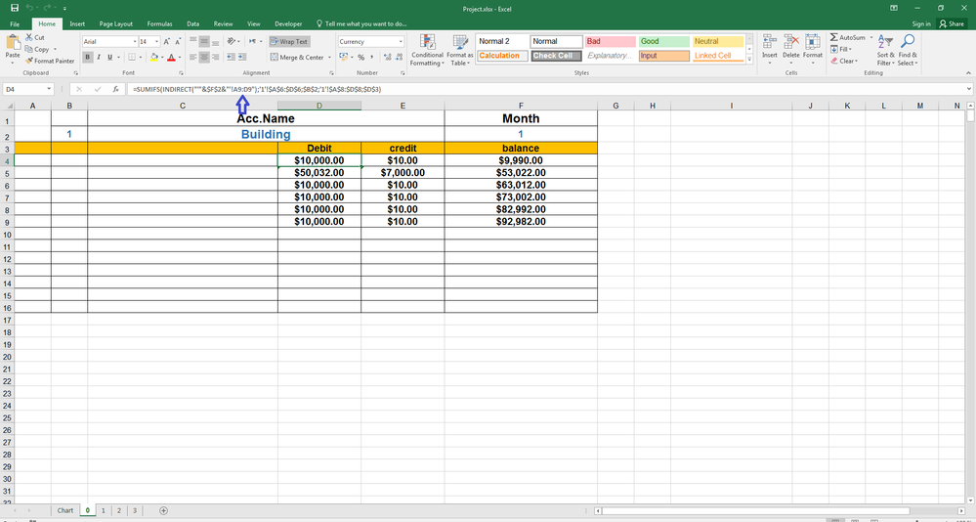Decrease the cell indent
Viewport: 976px width, 522px height.
tap(231, 57)
